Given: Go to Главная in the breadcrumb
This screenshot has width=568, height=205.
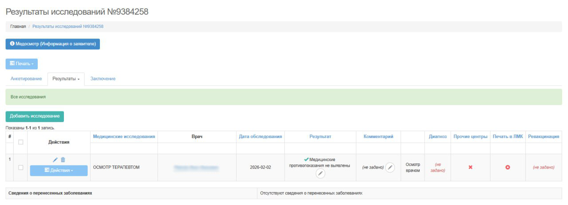Looking at the screenshot, I should pyautogui.click(x=18, y=27).
